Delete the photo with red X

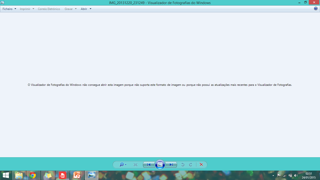pyautogui.click(x=201, y=165)
